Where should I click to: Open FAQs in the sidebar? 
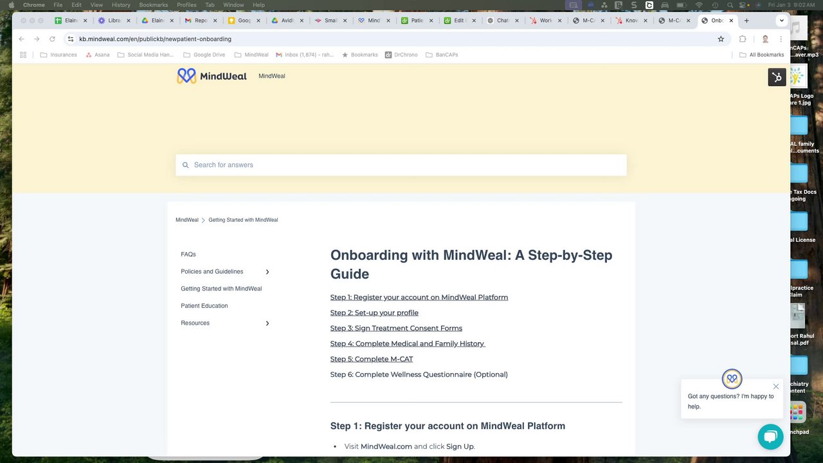[x=188, y=255]
